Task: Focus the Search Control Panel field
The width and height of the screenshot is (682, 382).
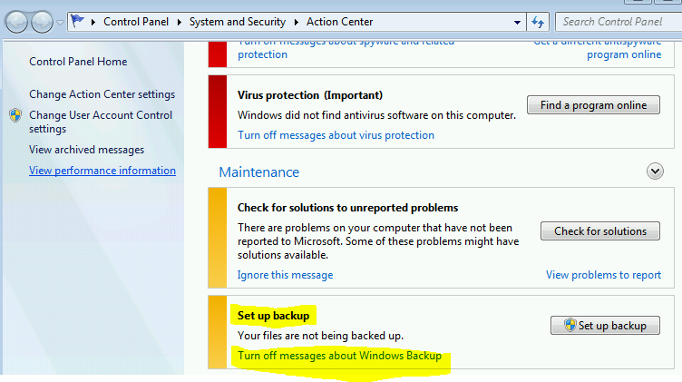Action: 617,21
